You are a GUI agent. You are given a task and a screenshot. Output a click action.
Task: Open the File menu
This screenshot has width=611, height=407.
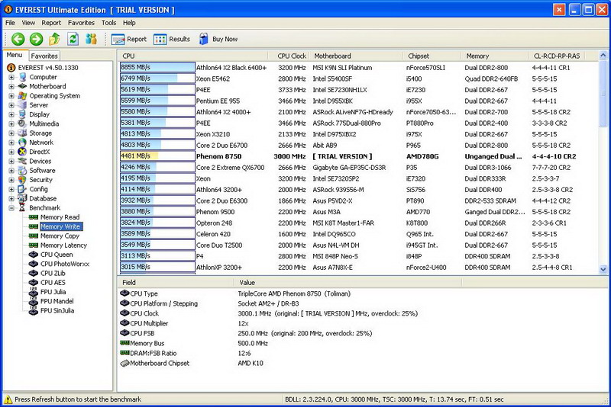[x=10, y=23]
